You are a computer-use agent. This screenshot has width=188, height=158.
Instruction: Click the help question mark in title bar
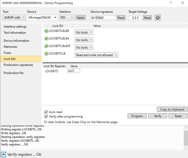(171, 3)
